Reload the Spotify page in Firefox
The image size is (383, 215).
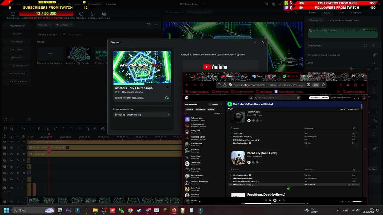click(201, 85)
